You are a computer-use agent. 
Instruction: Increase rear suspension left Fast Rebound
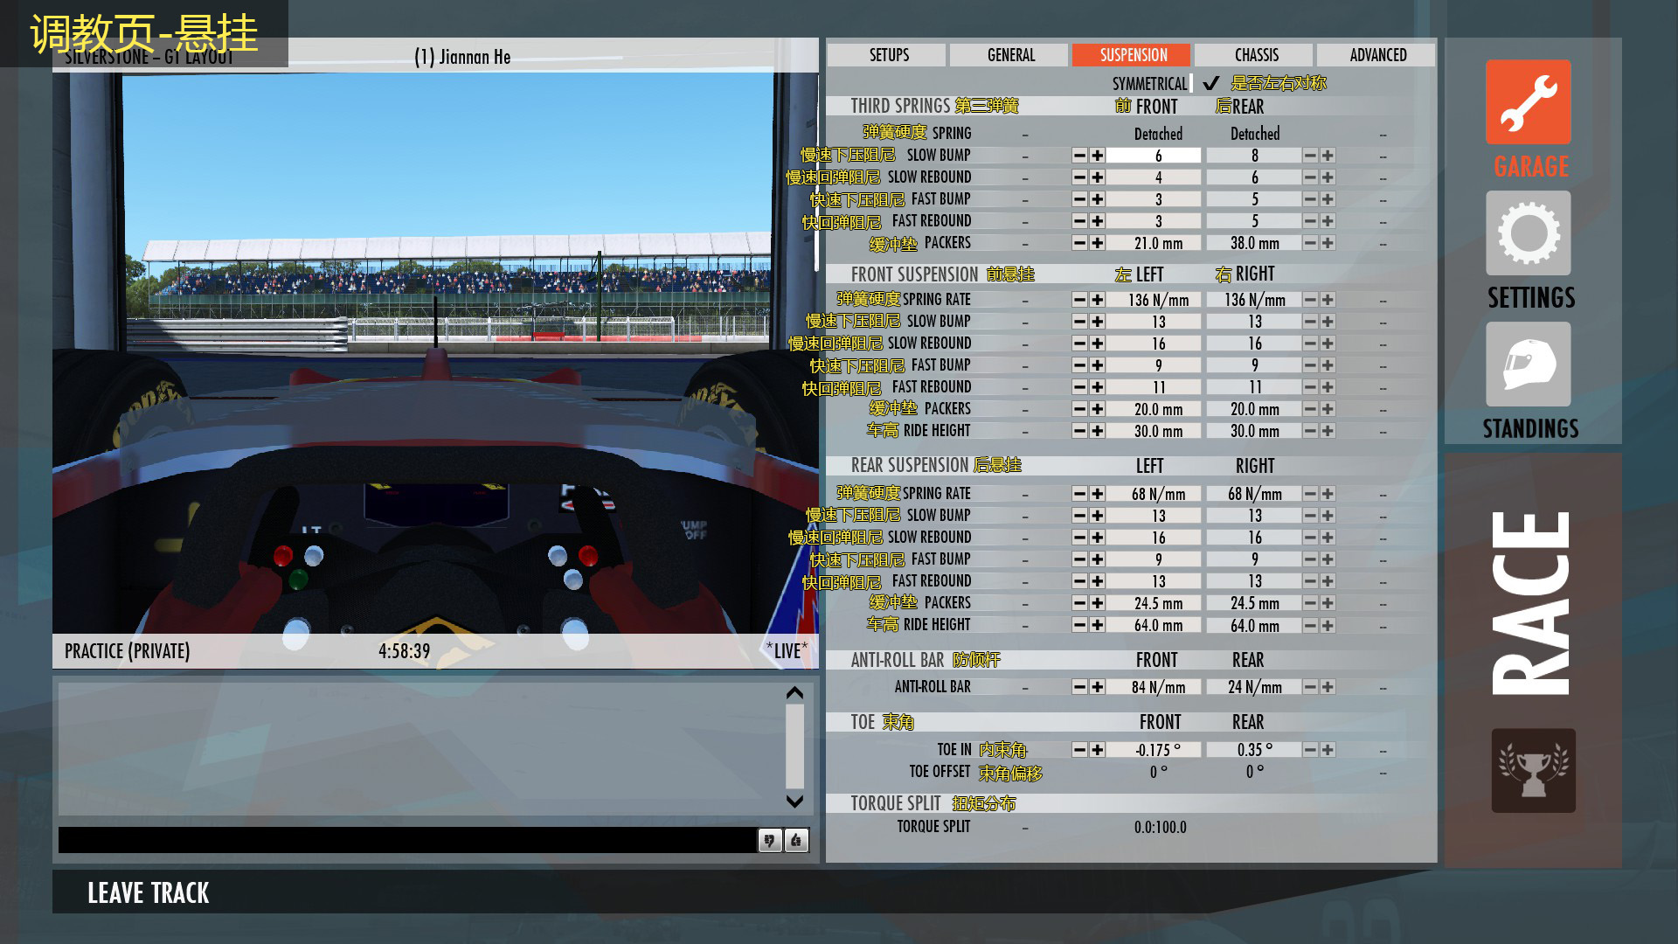point(1098,581)
